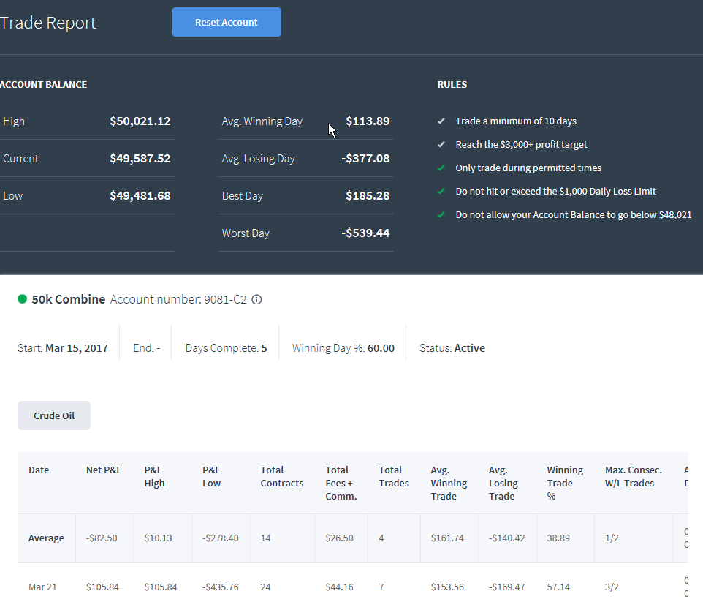Select the Average row label
The image size is (703, 602).
[46, 538]
